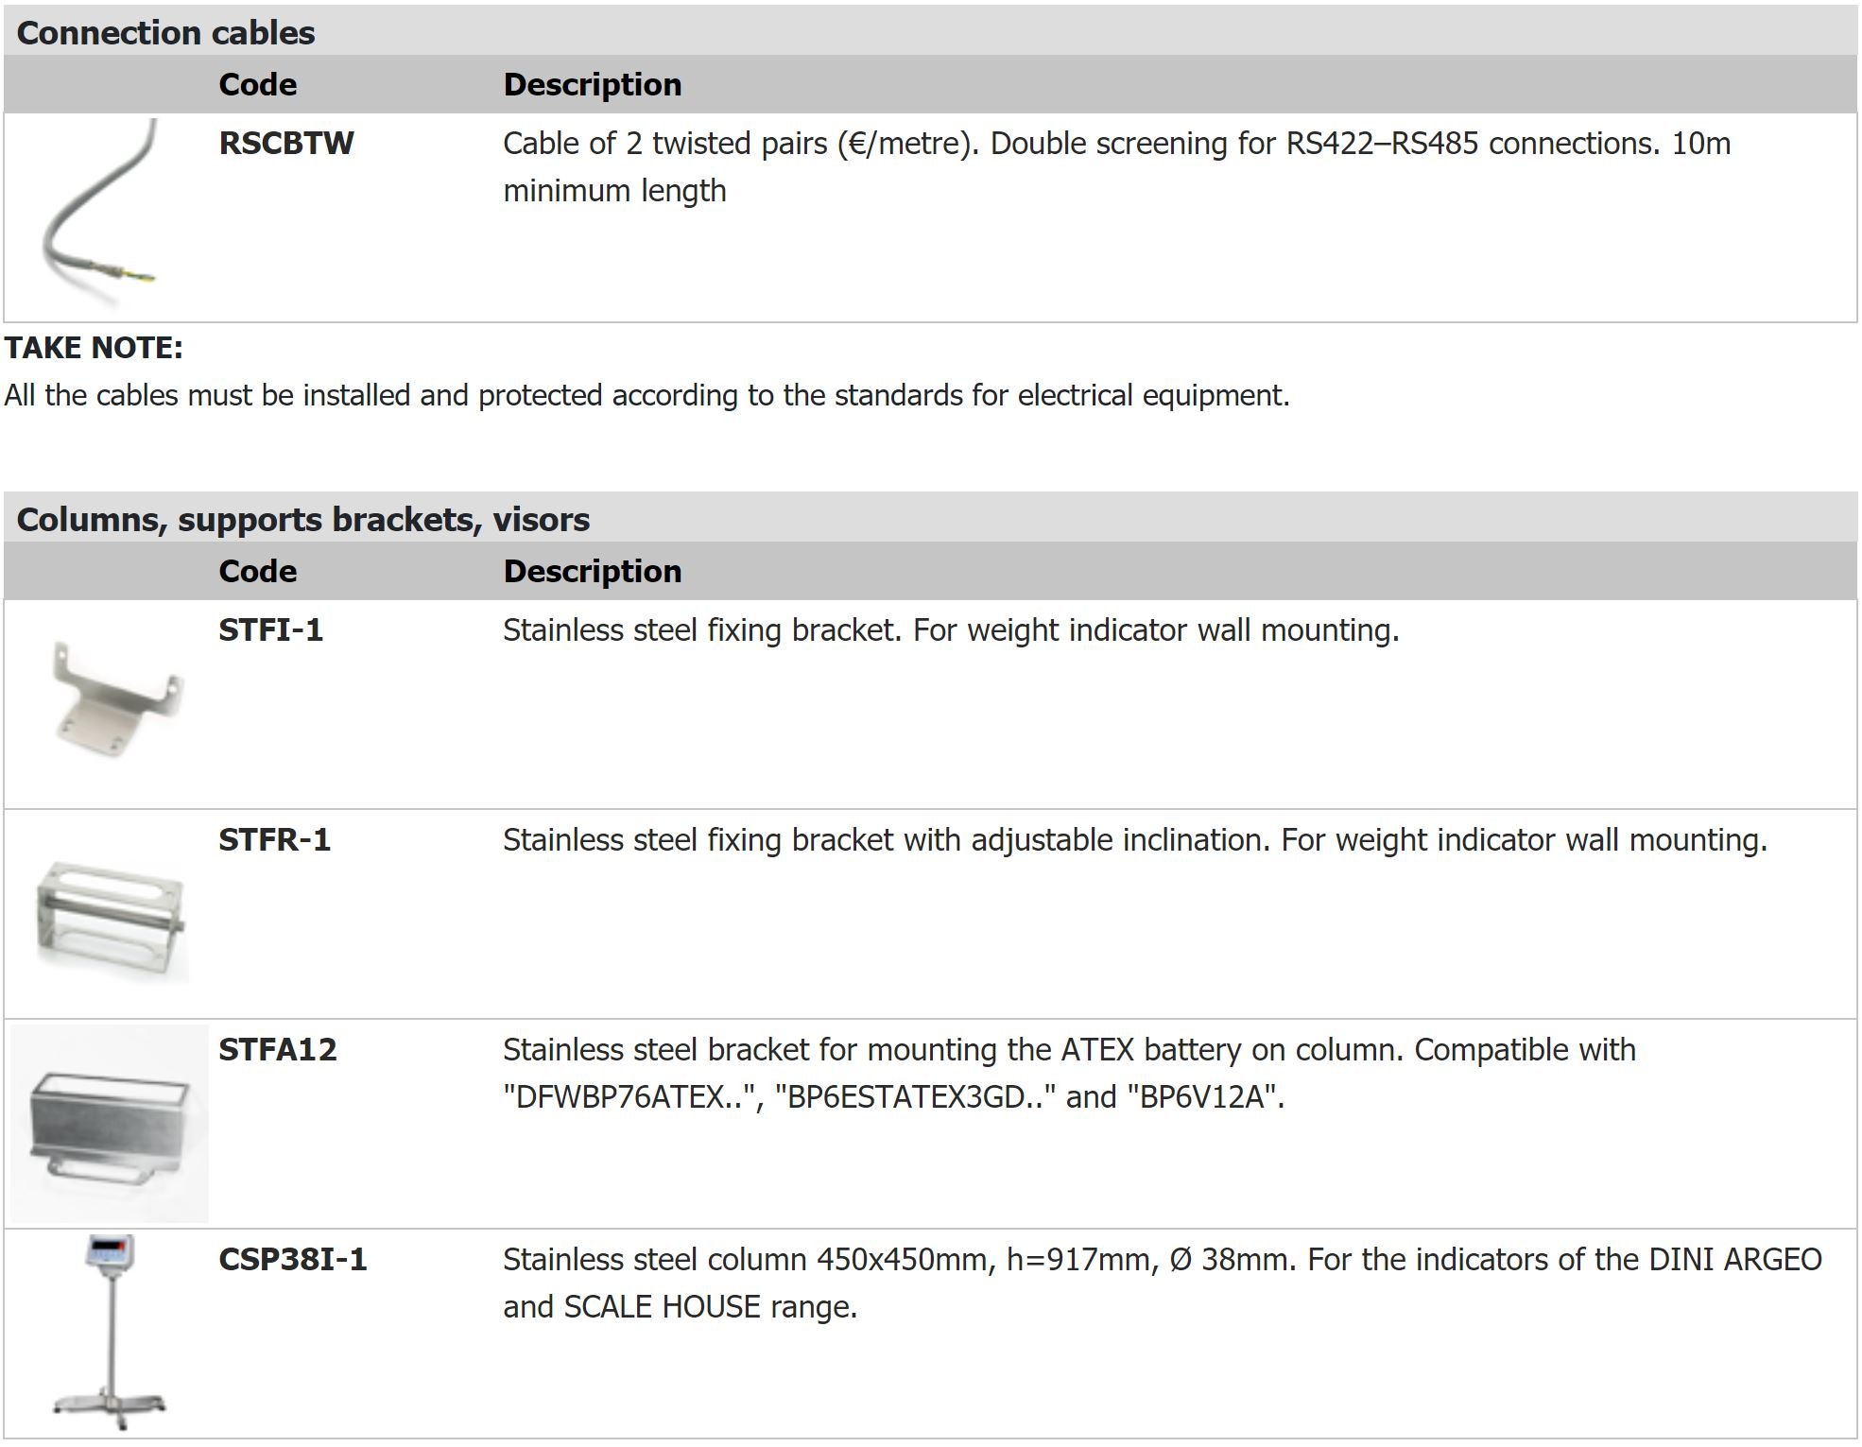Image resolution: width=1862 pixels, height=1447 pixels.
Task: Select the CSP38I-1 product code
Action: pyautogui.click(x=293, y=1260)
